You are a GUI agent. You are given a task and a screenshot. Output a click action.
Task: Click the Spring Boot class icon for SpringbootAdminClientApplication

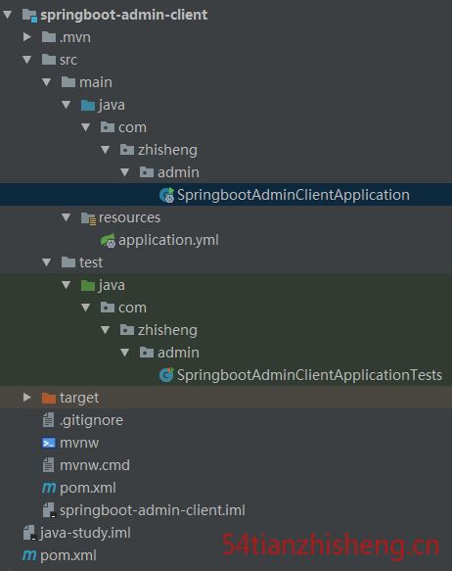coord(167,195)
